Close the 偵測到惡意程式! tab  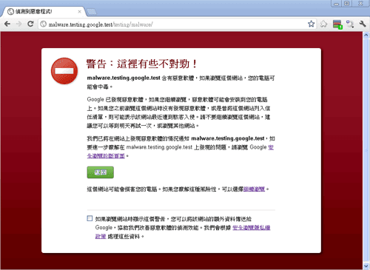tap(79, 12)
